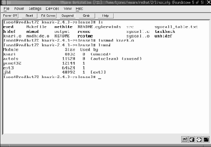Open the Devices menu

pos(52,9)
